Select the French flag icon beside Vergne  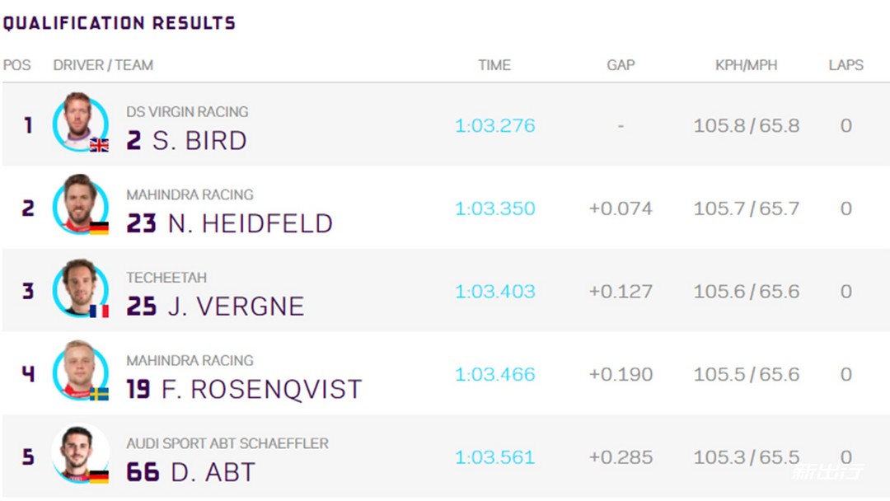coord(99,311)
